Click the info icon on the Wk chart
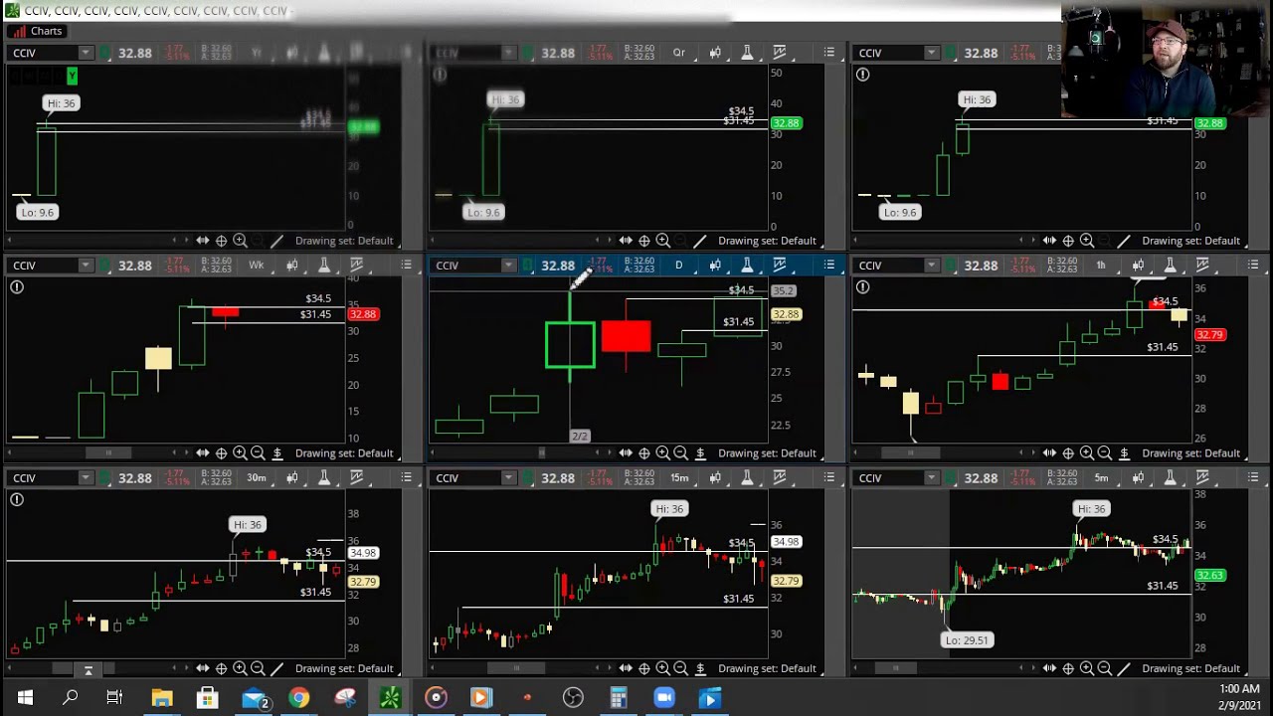This screenshot has width=1273, height=716. (x=17, y=287)
